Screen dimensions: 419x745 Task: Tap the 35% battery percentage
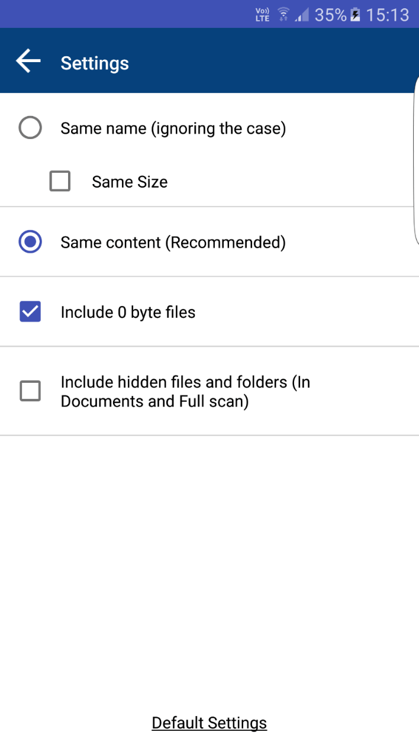point(330,15)
